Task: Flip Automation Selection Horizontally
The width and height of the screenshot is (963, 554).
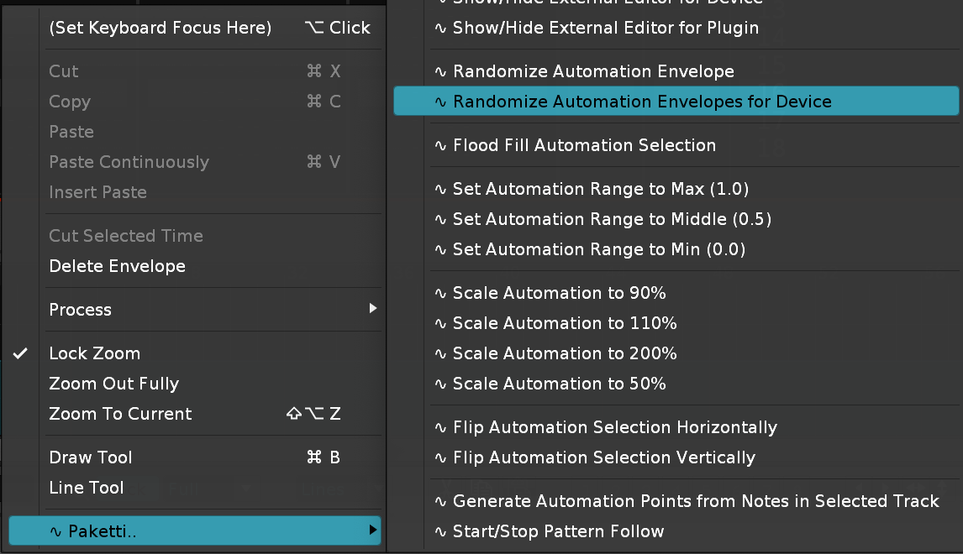Action: pos(614,427)
